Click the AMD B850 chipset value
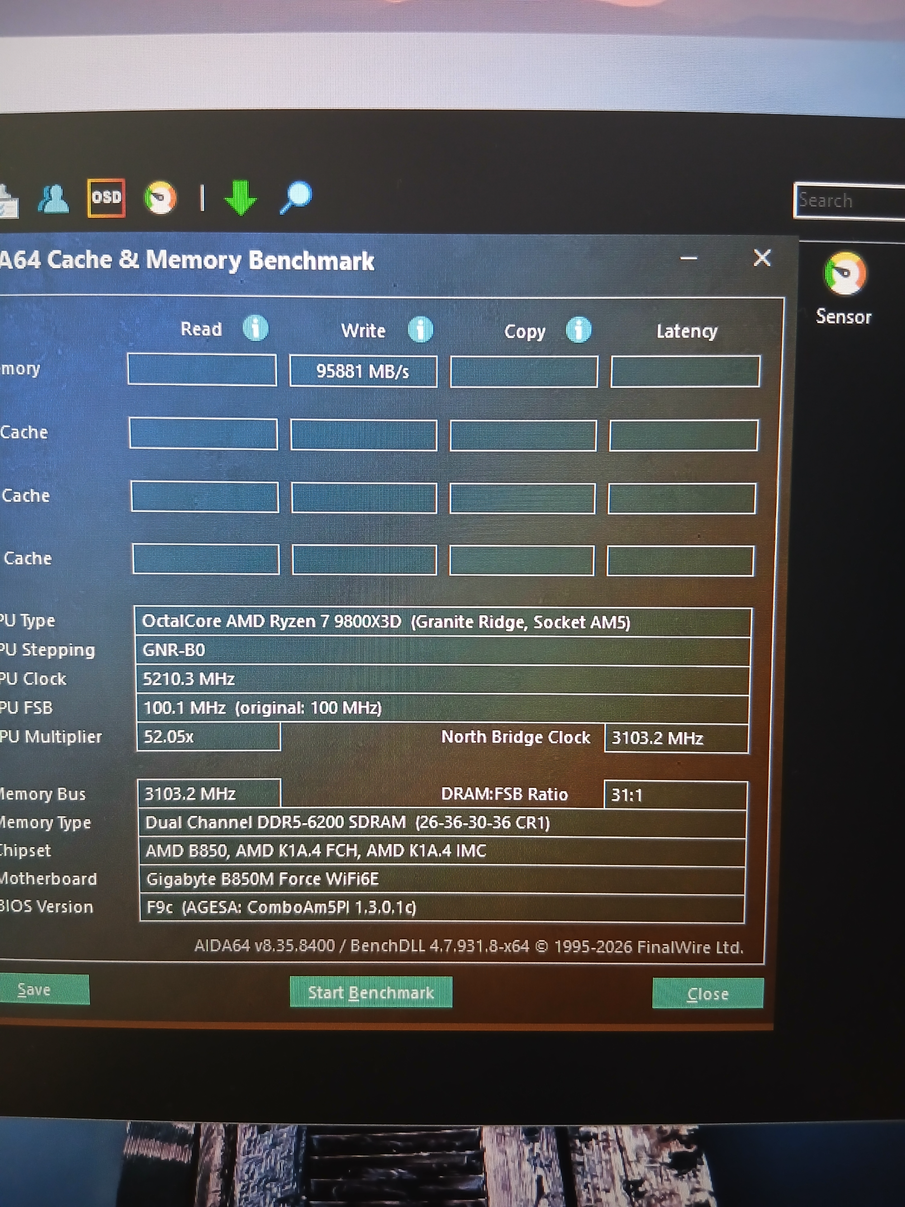Screen dimensions: 905x1207 [316, 850]
